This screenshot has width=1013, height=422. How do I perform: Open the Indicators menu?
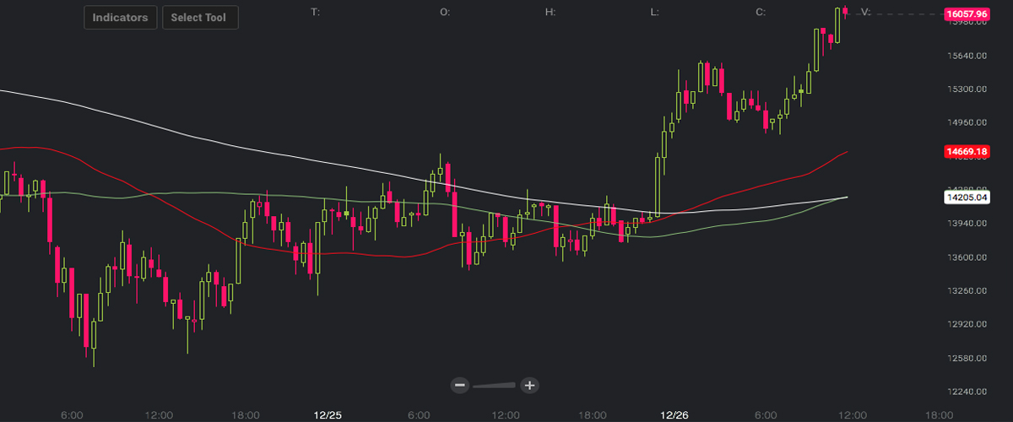coord(121,18)
